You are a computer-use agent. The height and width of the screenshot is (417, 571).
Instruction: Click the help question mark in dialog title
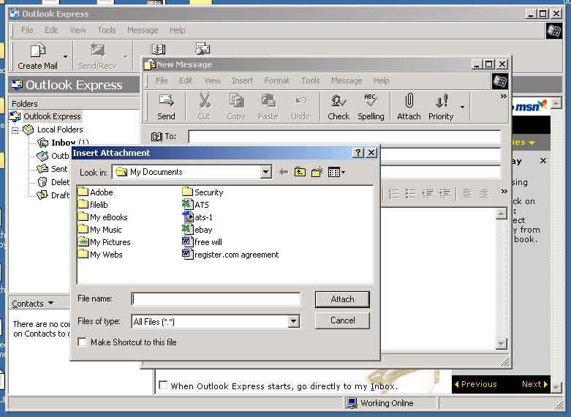point(358,152)
